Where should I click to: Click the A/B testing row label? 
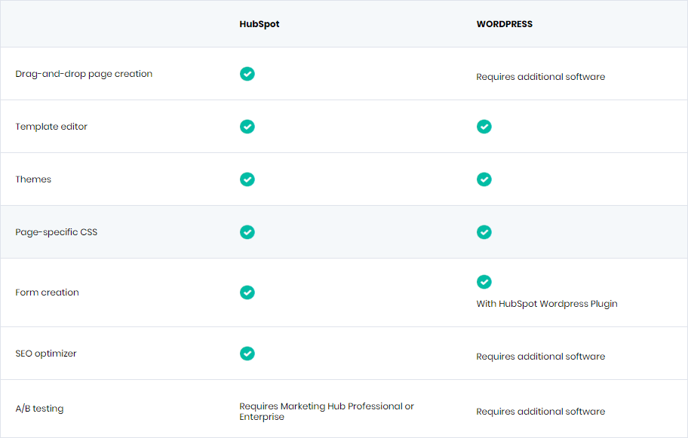[39, 408]
